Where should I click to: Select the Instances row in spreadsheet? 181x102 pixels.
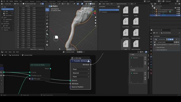[8, 30]
